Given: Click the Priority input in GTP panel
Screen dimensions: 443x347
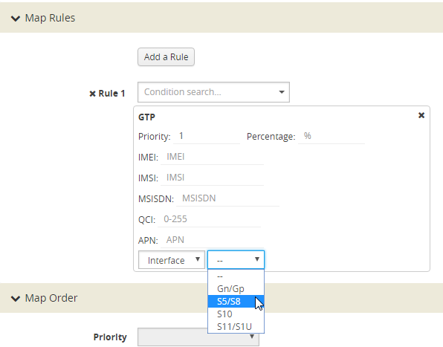Looking at the screenshot, I should pos(207,137).
